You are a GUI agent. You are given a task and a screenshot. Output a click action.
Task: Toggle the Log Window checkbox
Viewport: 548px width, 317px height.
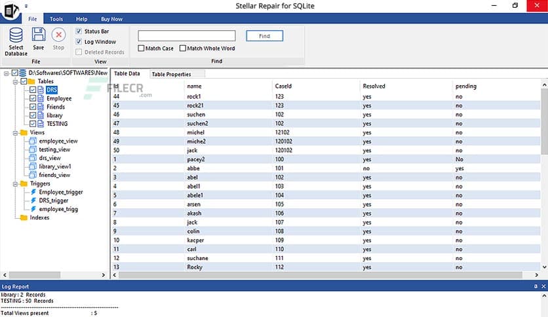coord(79,41)
